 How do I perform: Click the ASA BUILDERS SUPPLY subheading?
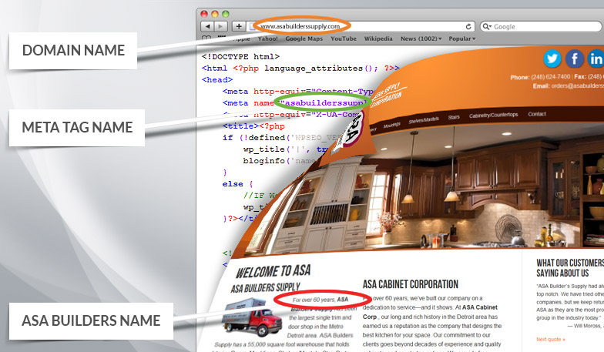265,288
